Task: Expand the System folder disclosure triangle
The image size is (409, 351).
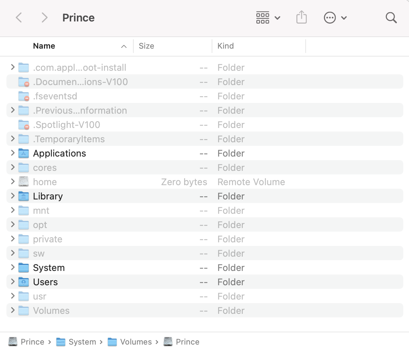Action: click(13, 268)
